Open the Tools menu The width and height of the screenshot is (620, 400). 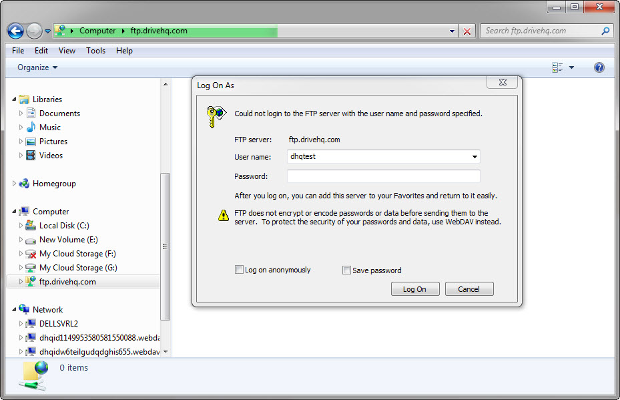pos(95,51)
